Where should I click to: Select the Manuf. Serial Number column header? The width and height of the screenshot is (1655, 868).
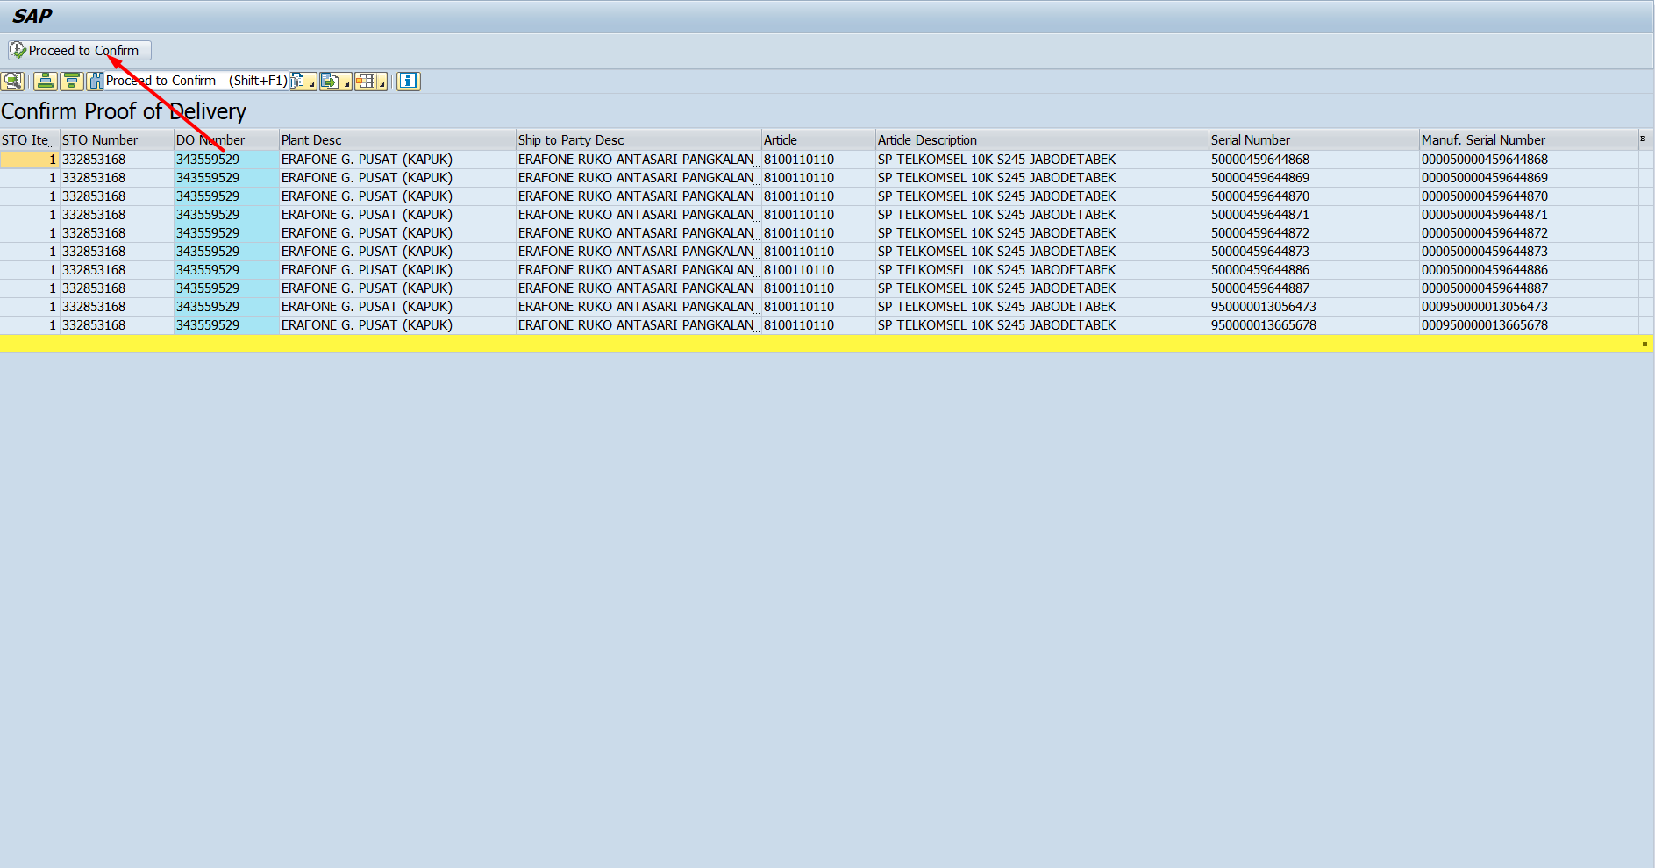coord(1527,140)
